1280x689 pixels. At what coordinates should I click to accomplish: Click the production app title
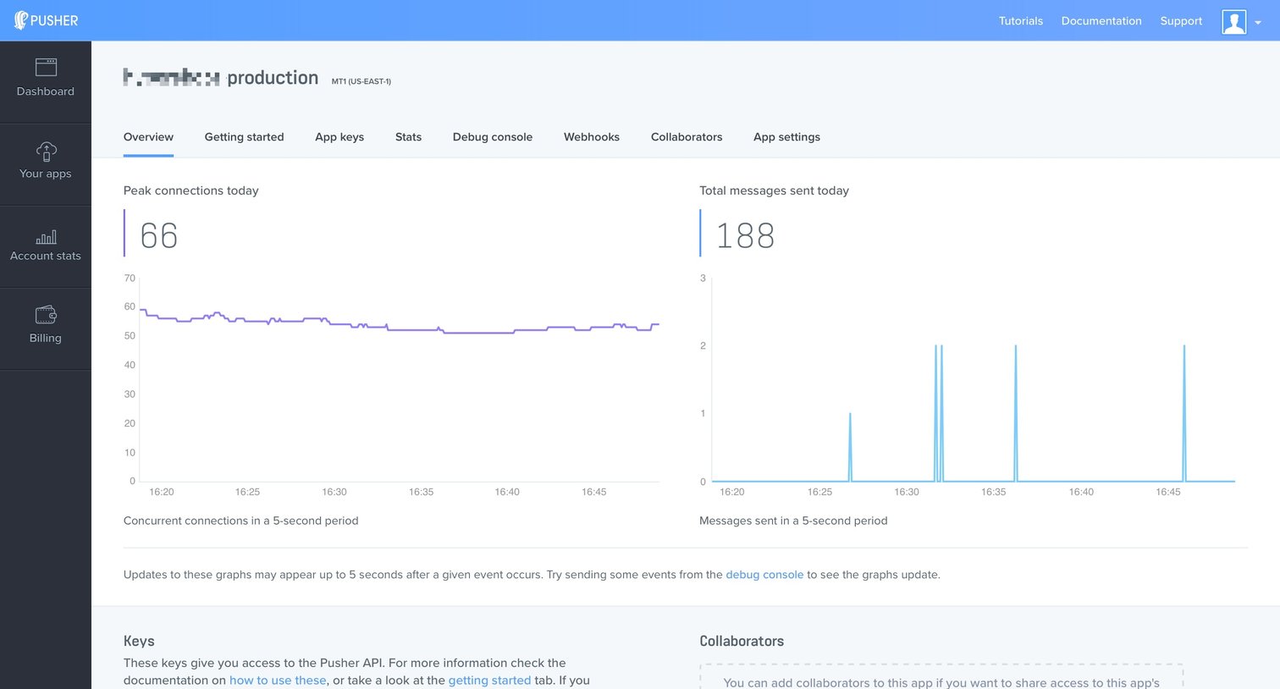pyautogui.click(x=273, y=78)
